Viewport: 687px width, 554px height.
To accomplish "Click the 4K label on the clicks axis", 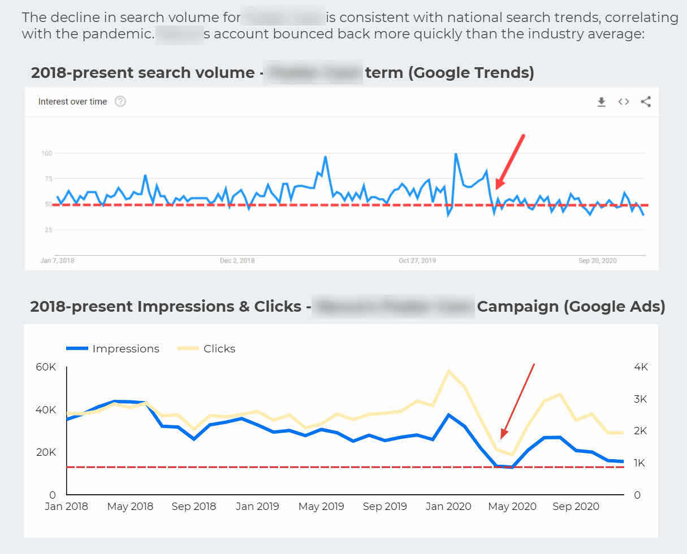I will coord(640,367).
